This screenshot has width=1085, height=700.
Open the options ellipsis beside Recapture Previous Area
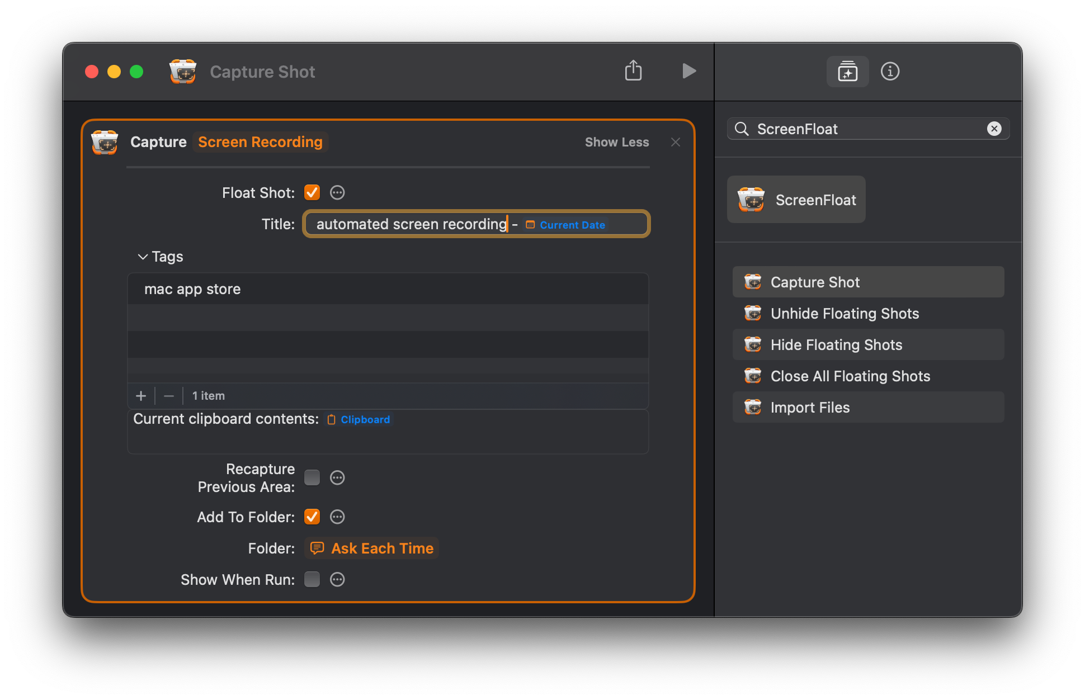coord(337,477)
